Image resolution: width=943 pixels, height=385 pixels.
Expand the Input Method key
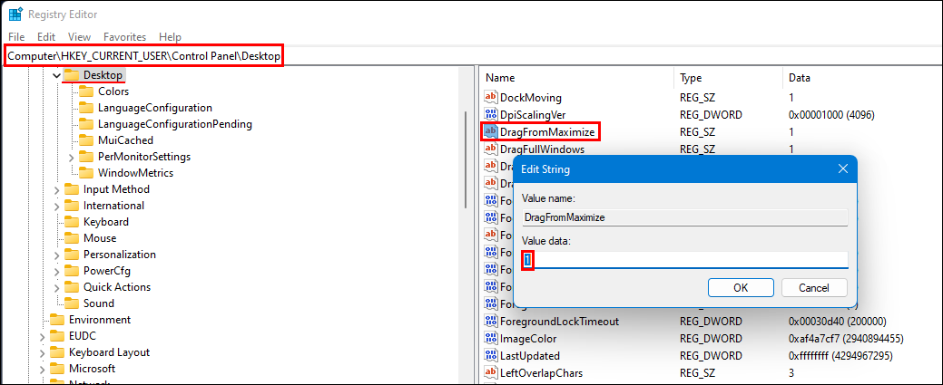coord(57,190)
